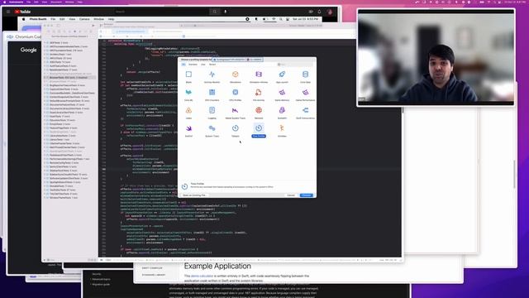Click the presenter webcam video thumbnail
Viewport: 529px width, 298px height.
coord(436,57)
